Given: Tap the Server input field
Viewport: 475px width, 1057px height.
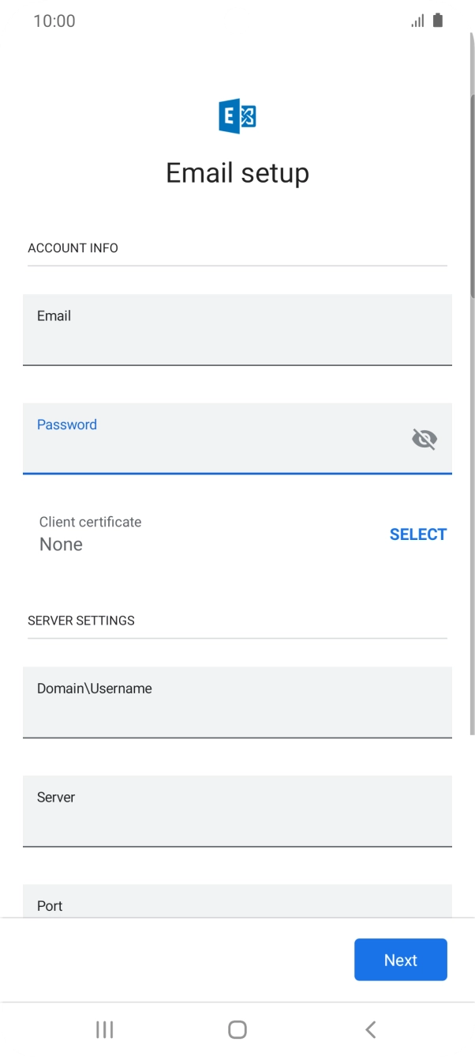Looking at the screenshot, I should tap(237, 811).
